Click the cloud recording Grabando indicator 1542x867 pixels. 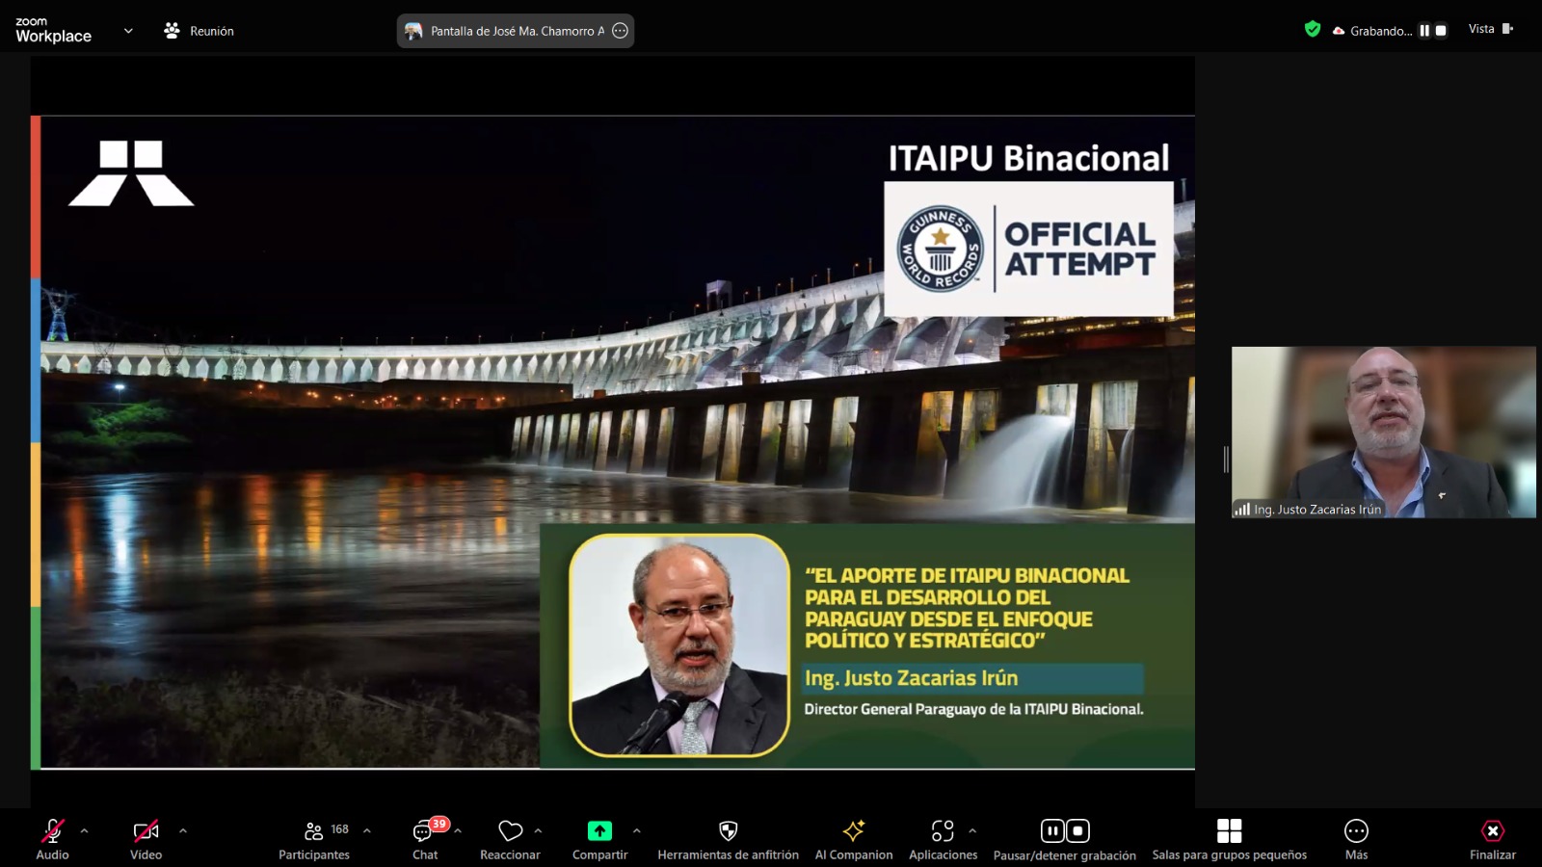1372,31
